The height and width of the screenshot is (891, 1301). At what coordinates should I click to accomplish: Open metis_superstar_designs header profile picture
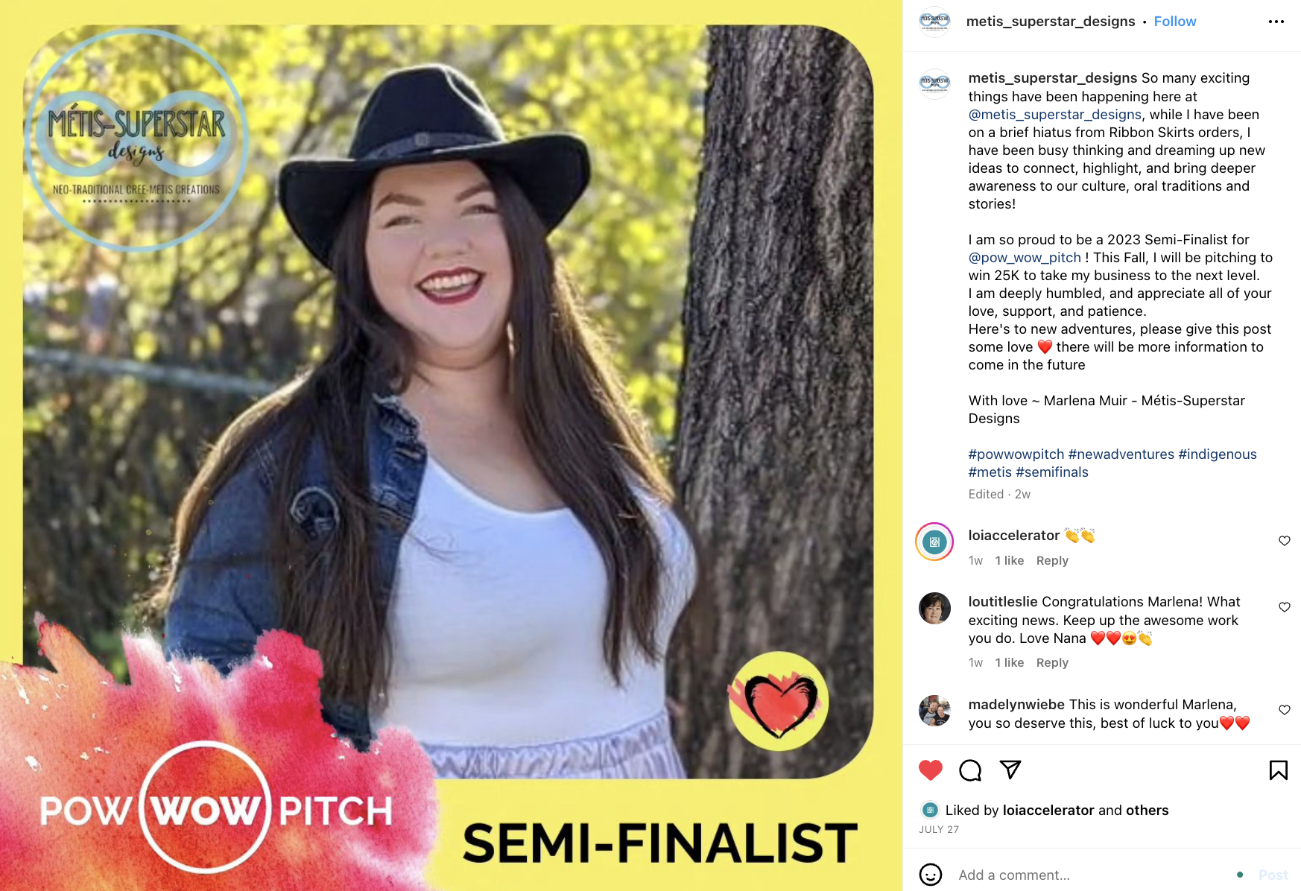934,22
